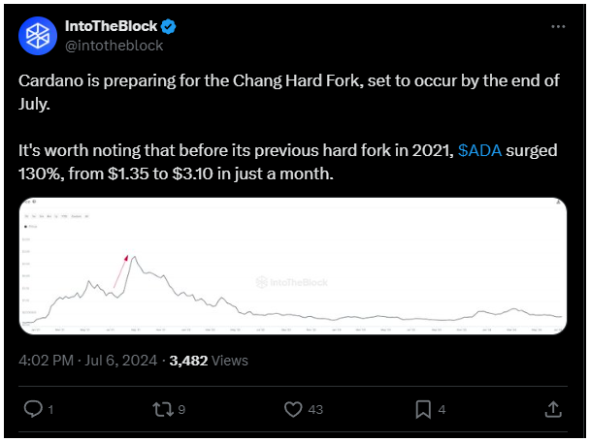View the 3,482 Views analytics
Screen dimensions: 590x442
point(209,361)
